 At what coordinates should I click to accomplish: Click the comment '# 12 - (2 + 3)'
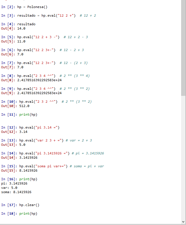pos(74,63)
